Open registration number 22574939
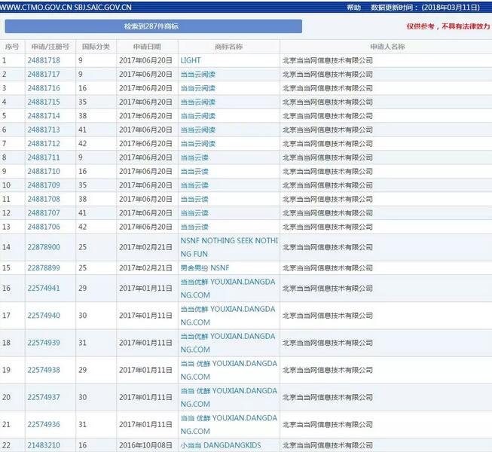492x452 pixels. (x=44, y=343)
